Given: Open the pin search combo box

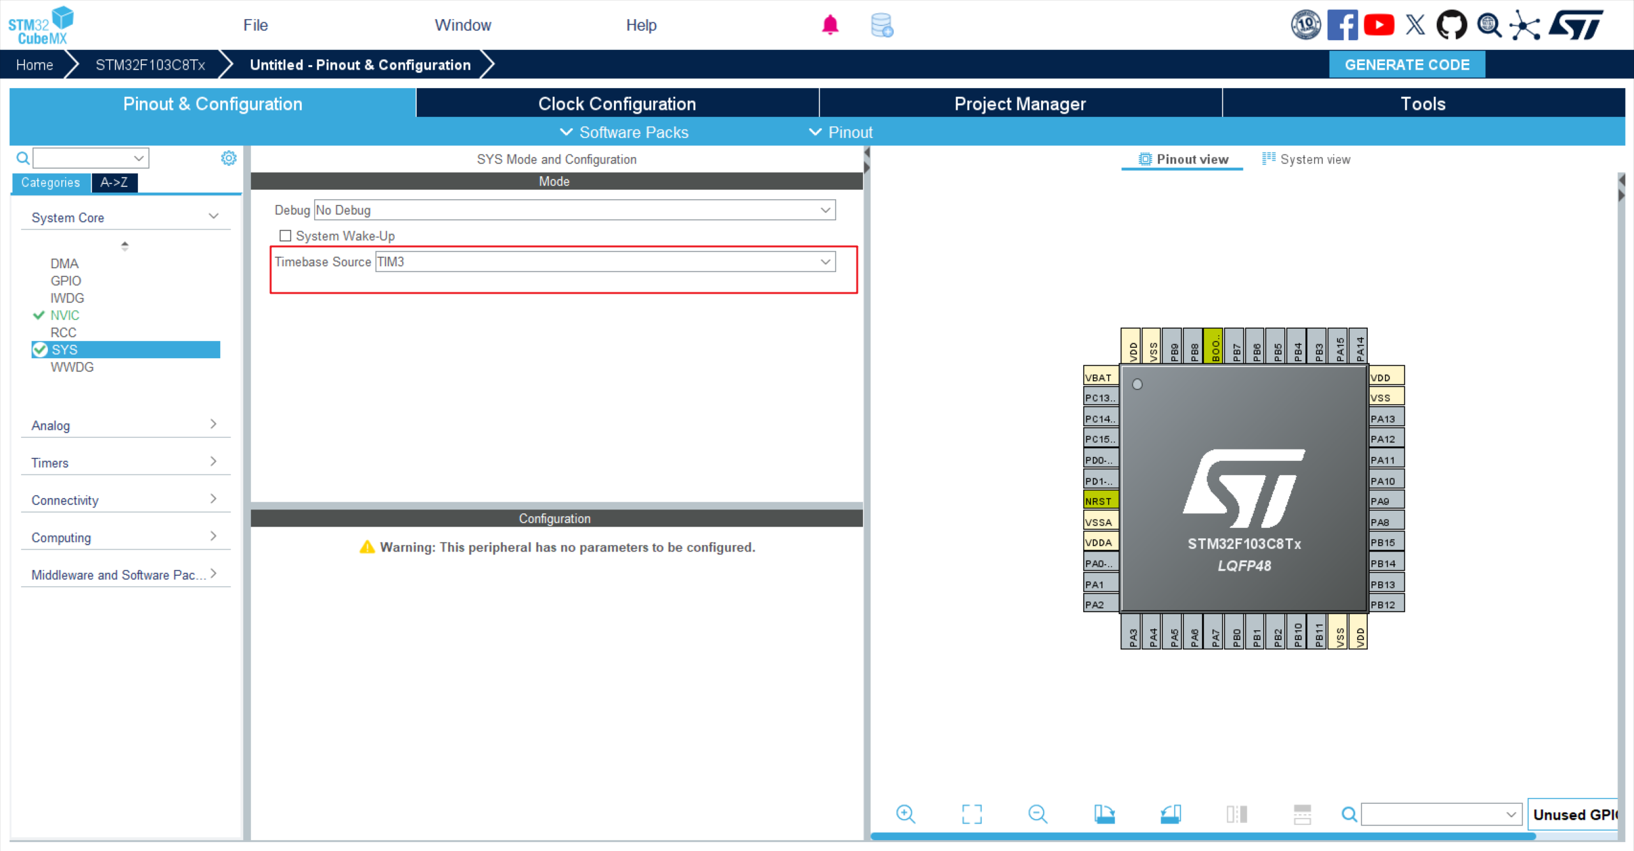Looking at the screenshot, I should tap(1441, 814).
